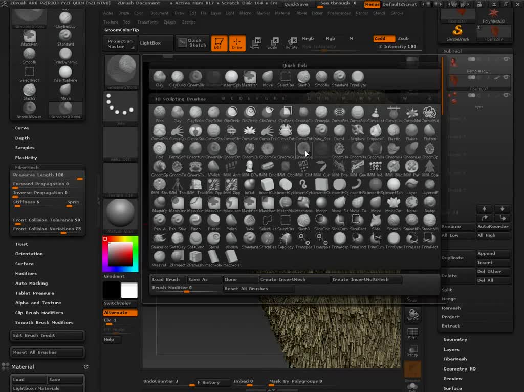Open the Zplugin menu

point(170,23)
